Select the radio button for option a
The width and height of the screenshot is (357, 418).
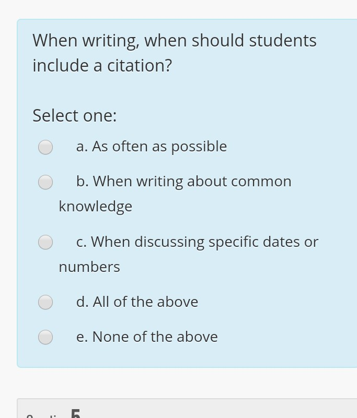pyautogui.click(x=45, y=147)
